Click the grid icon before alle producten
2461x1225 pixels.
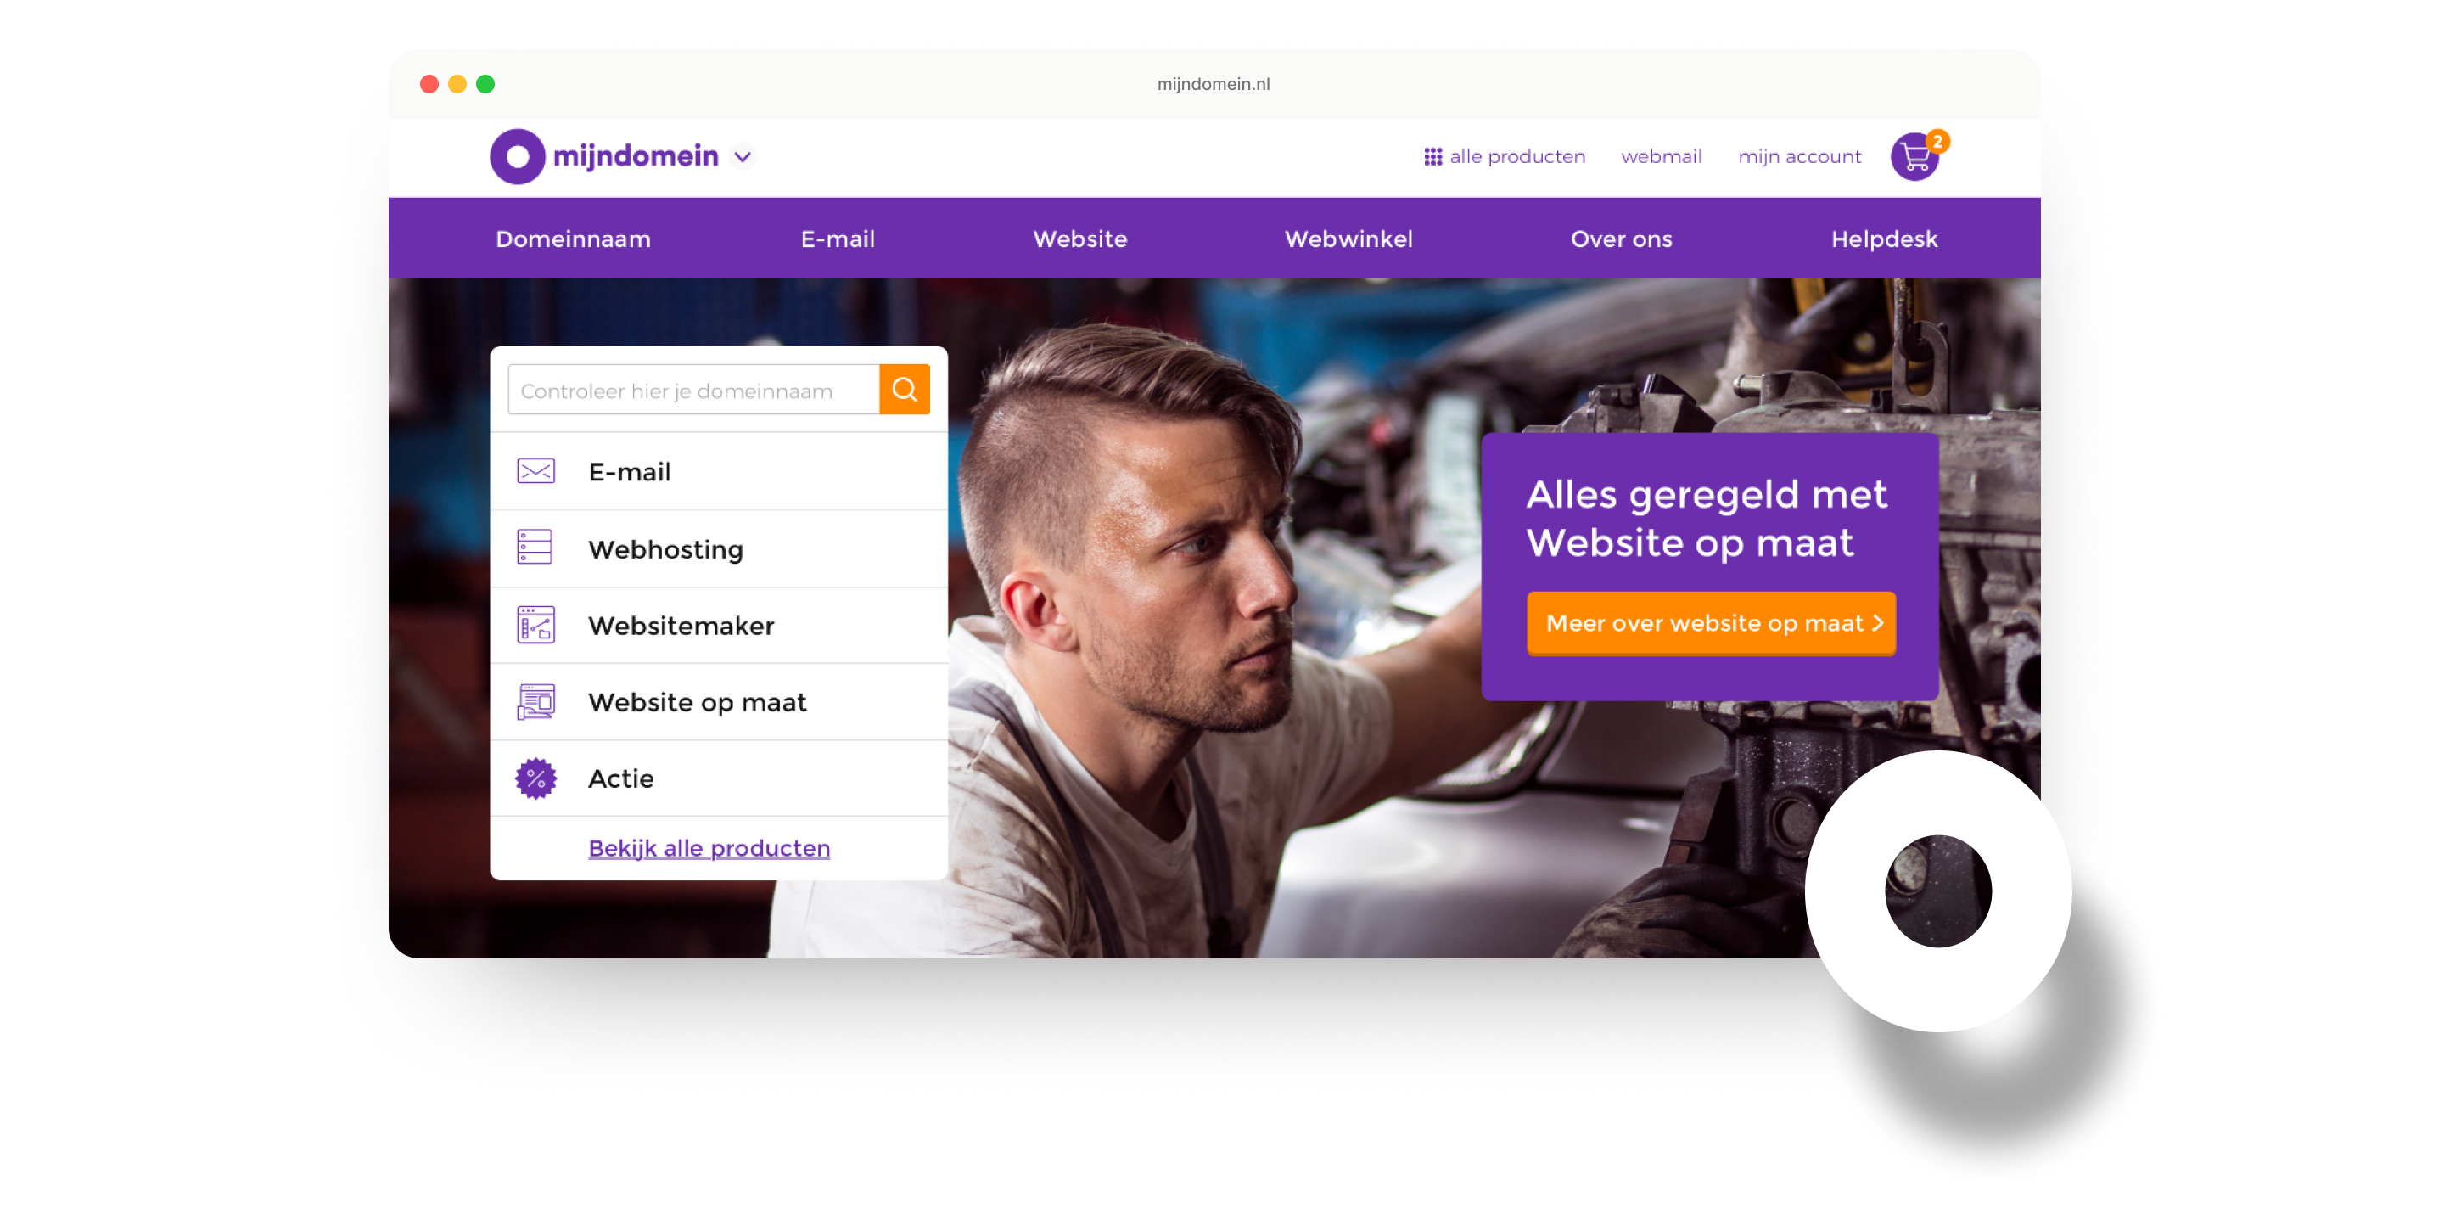(x=1432, y=157)
